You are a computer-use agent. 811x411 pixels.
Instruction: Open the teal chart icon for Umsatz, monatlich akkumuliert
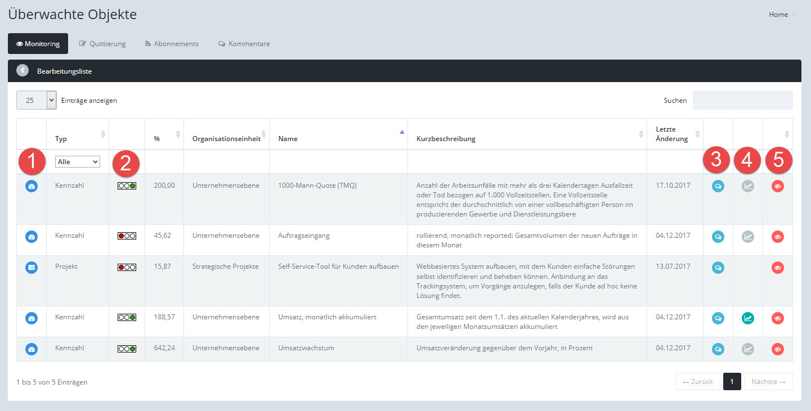[747, 318]
